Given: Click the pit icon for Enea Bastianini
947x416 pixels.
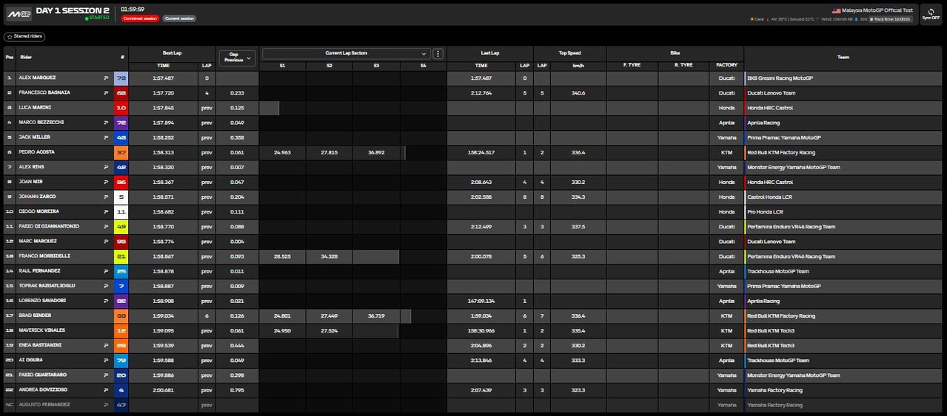Looking at the screenshot, I should [x=105, y=345].
